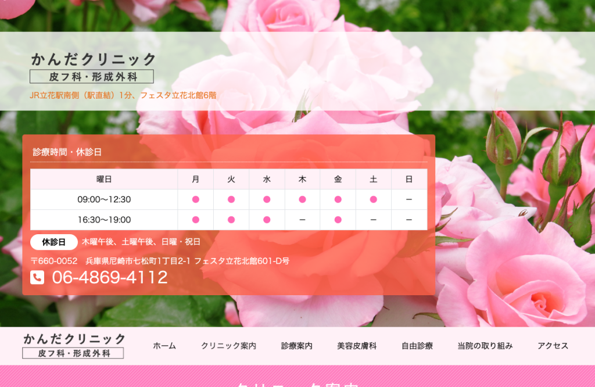Viewport: 595px width, 387px height.
Task: Click the JR立花駅南側 access text
Action: pyautogui.click(x=123, y=95)
